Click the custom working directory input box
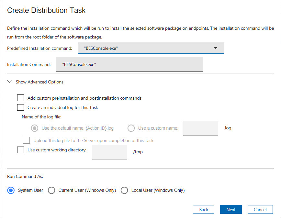The height and width of the screenshot is (219, 281). coord(109,152)
